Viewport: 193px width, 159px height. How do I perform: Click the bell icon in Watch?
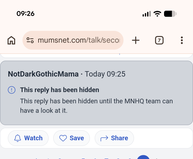click(18, 138)
